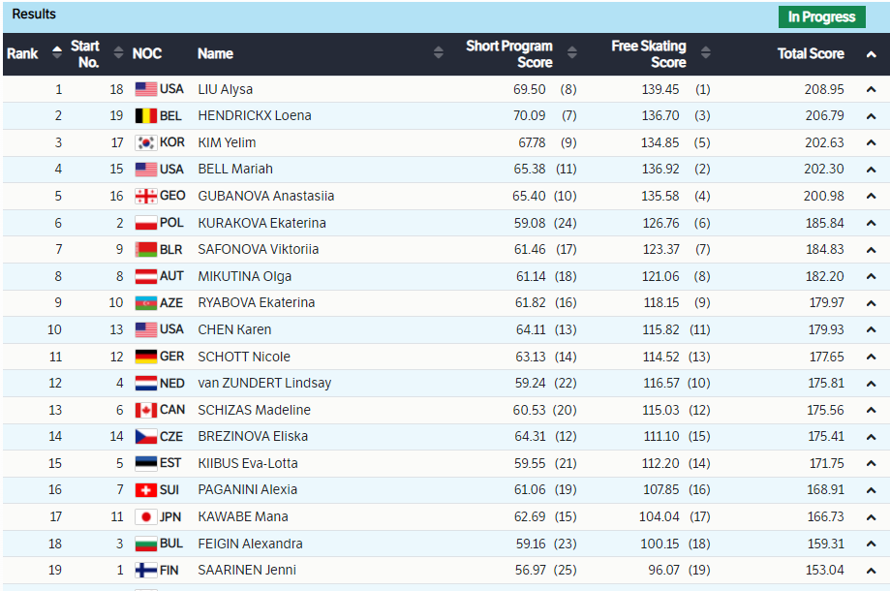Sort table by Rank column arrows

57,53
